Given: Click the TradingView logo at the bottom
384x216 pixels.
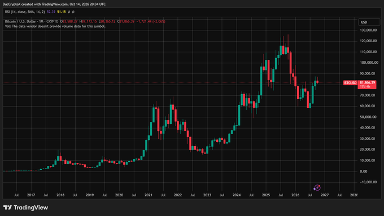Looking at the screenshot, I should pyautogui.click(x=25, y=208).
